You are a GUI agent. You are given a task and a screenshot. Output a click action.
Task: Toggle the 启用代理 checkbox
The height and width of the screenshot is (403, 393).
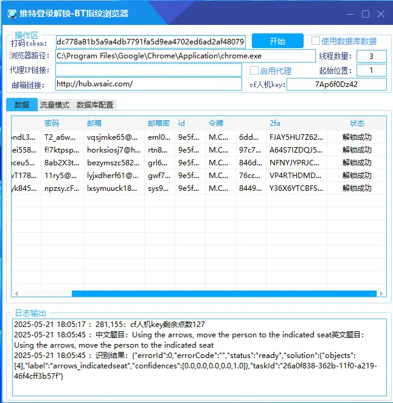[x=254, y=71]
